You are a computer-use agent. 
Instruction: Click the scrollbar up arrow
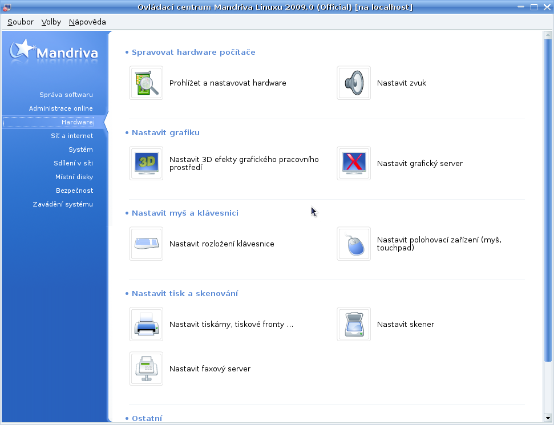click(x=548, y=35)
